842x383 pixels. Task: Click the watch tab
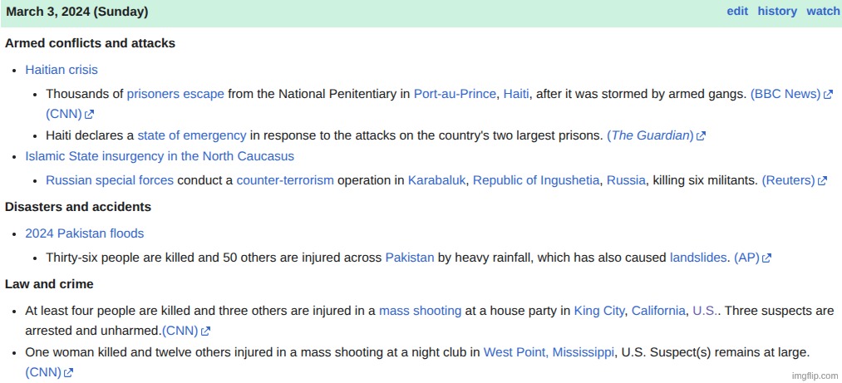point(823,11)
